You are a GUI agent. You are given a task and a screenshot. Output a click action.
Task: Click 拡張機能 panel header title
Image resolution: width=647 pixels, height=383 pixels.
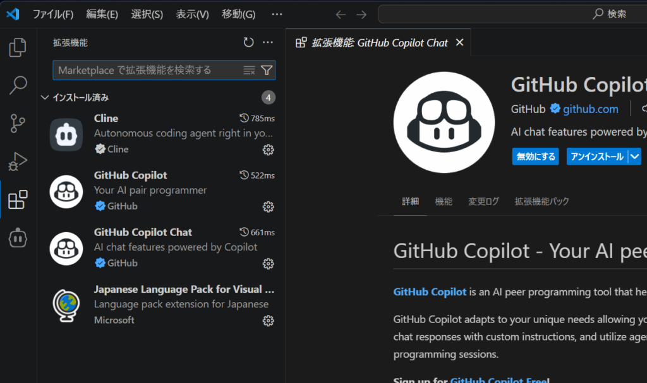point(70,43)
